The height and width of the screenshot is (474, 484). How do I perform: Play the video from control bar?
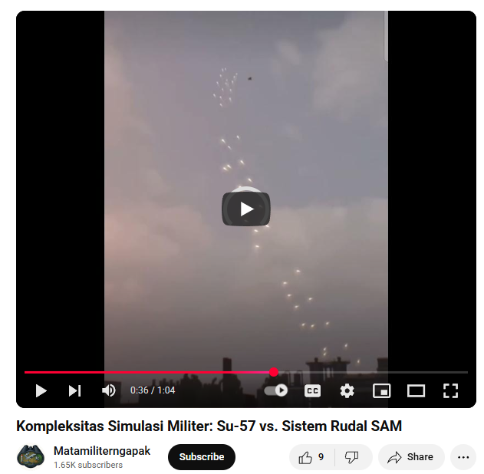41,390
